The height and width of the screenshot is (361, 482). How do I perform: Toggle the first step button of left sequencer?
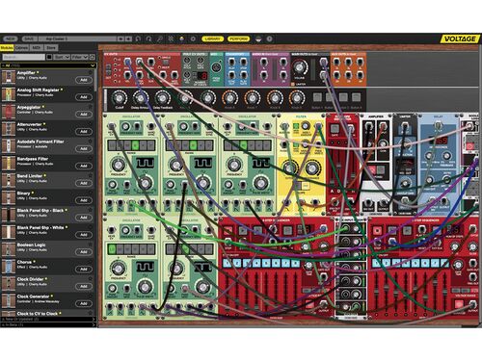tap(227, 264)
